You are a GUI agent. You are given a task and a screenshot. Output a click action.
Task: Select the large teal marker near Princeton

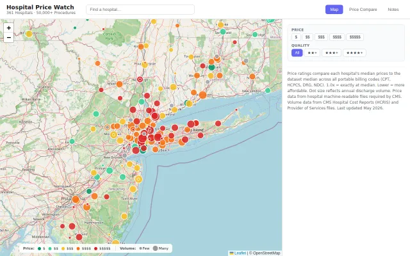tap(110, 171)
